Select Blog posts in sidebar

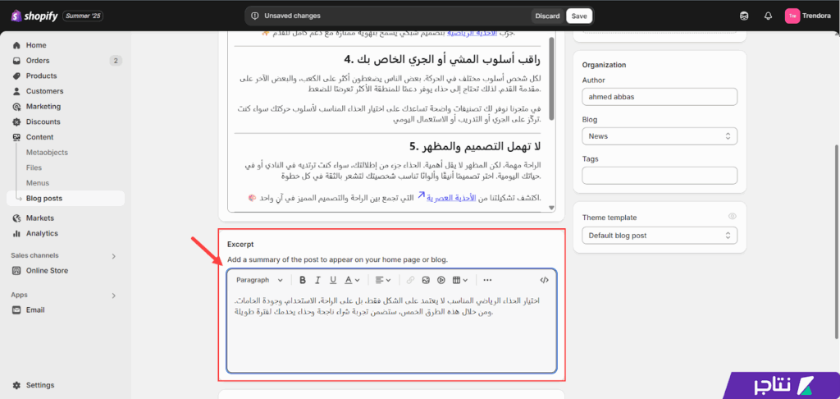(x=66, y=198)
